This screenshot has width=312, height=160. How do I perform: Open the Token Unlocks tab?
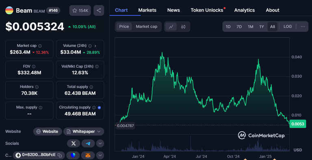pos(207,10)
